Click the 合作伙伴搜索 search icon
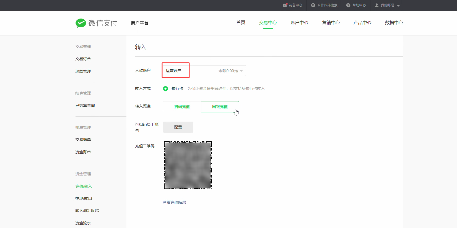The image size is (457, 228). coord(313,5)
